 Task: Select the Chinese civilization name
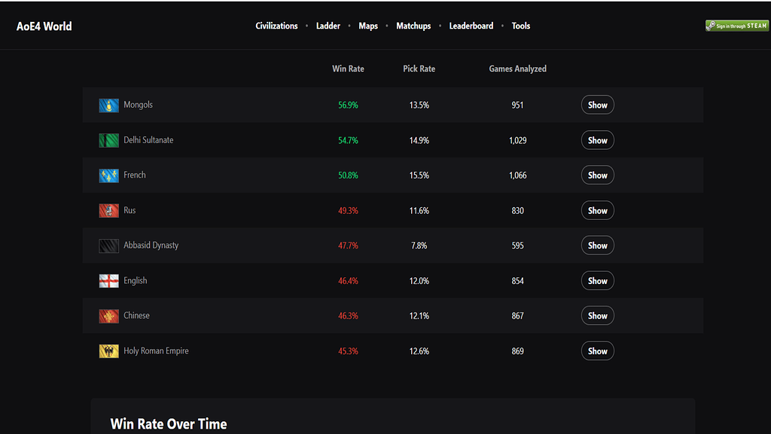pyautogui.click(x=137, y=316)
